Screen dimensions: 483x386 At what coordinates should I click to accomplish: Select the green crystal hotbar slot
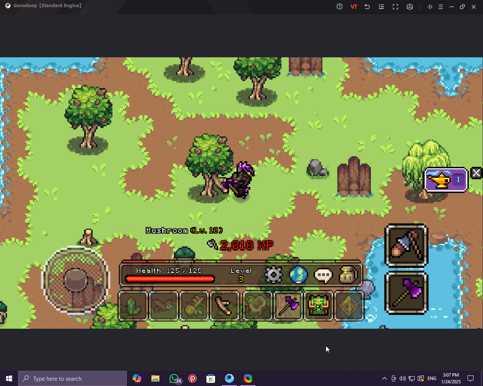pos(133,306)
